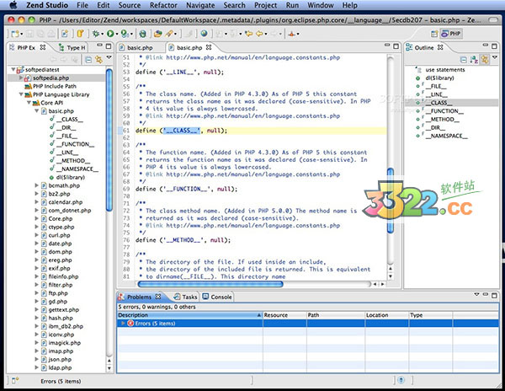Maximize the PHP Explorer panel
This screenshot has width=505, height=391.
[x=109, y=46]
